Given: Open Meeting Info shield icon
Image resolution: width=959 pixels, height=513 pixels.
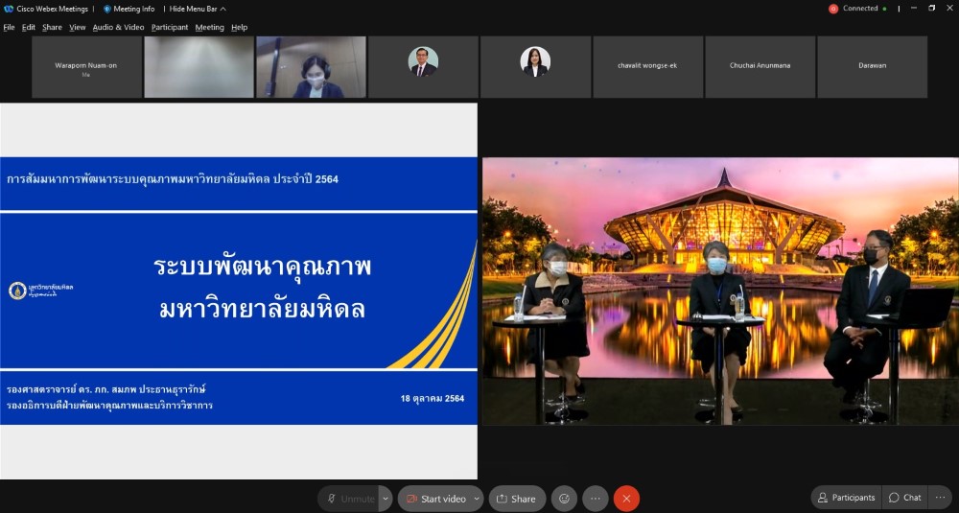Looking at the screenshot, I should tap(107, 9).
